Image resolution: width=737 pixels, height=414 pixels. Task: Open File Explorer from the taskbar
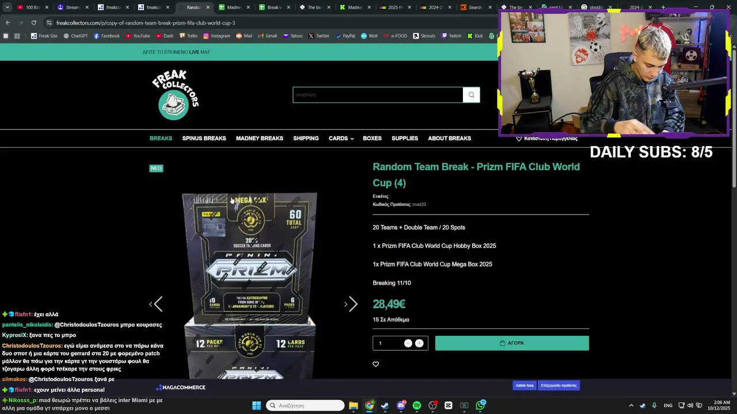(x=354, y=405)
